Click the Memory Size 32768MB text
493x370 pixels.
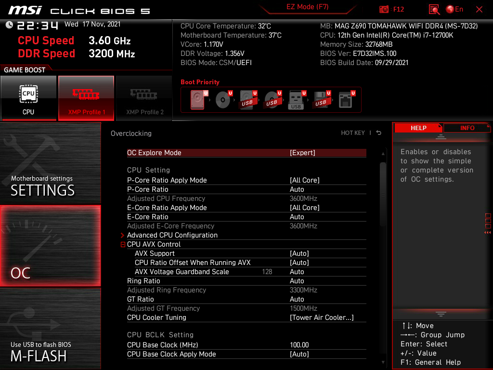click(356, 44)
